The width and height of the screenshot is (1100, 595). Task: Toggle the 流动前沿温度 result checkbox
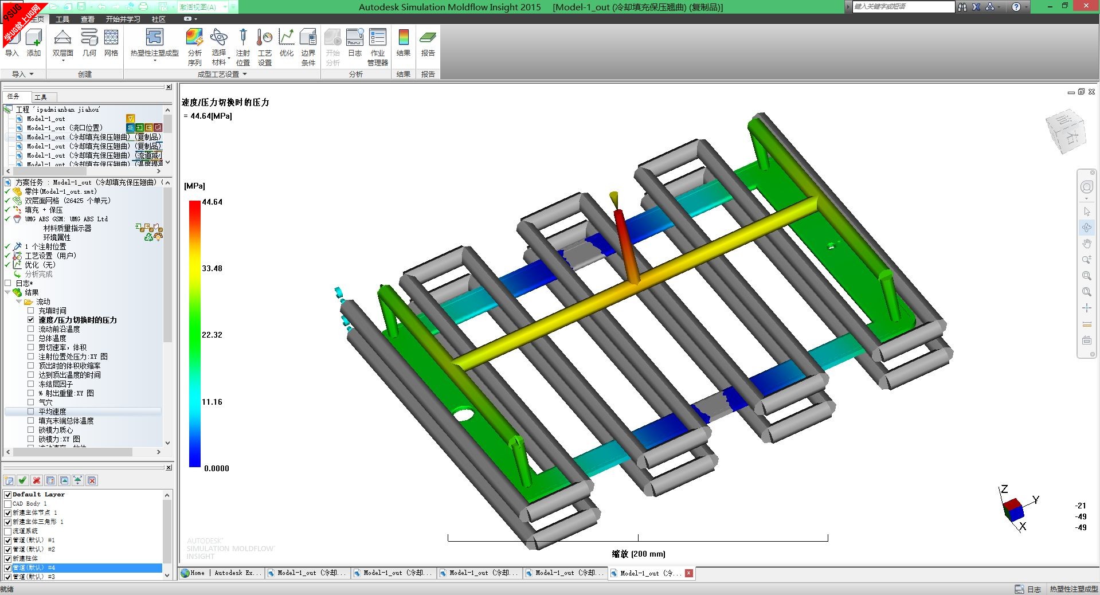(31, 329)
